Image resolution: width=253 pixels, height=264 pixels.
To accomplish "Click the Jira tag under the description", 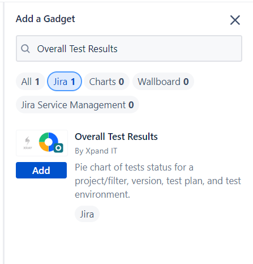I will pyautogui.click(x=87, y=214).
